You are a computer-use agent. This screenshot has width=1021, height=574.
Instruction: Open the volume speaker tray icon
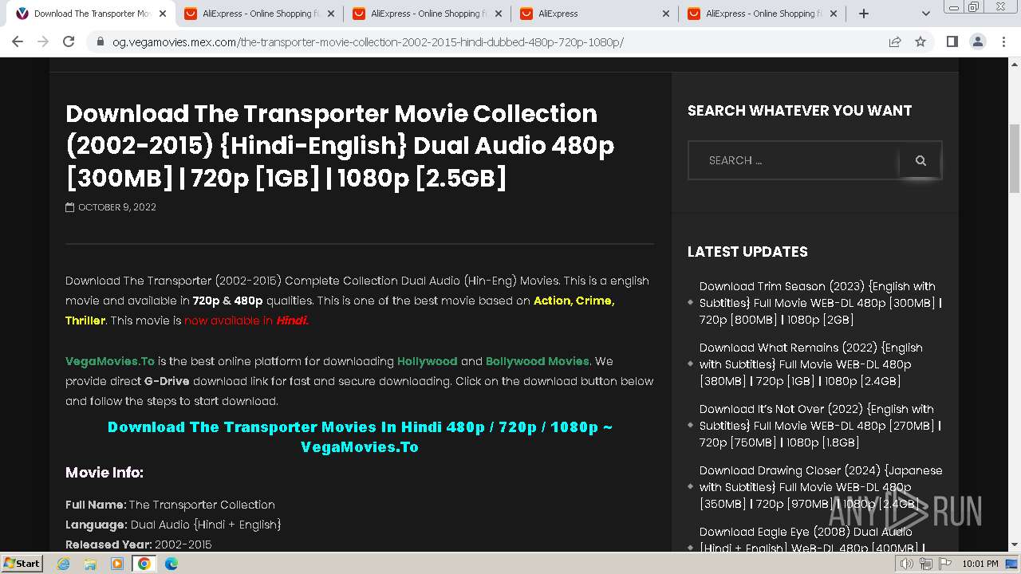(907, 564)
